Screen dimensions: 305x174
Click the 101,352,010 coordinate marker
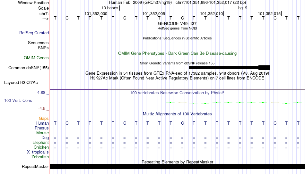coord(212,13)
